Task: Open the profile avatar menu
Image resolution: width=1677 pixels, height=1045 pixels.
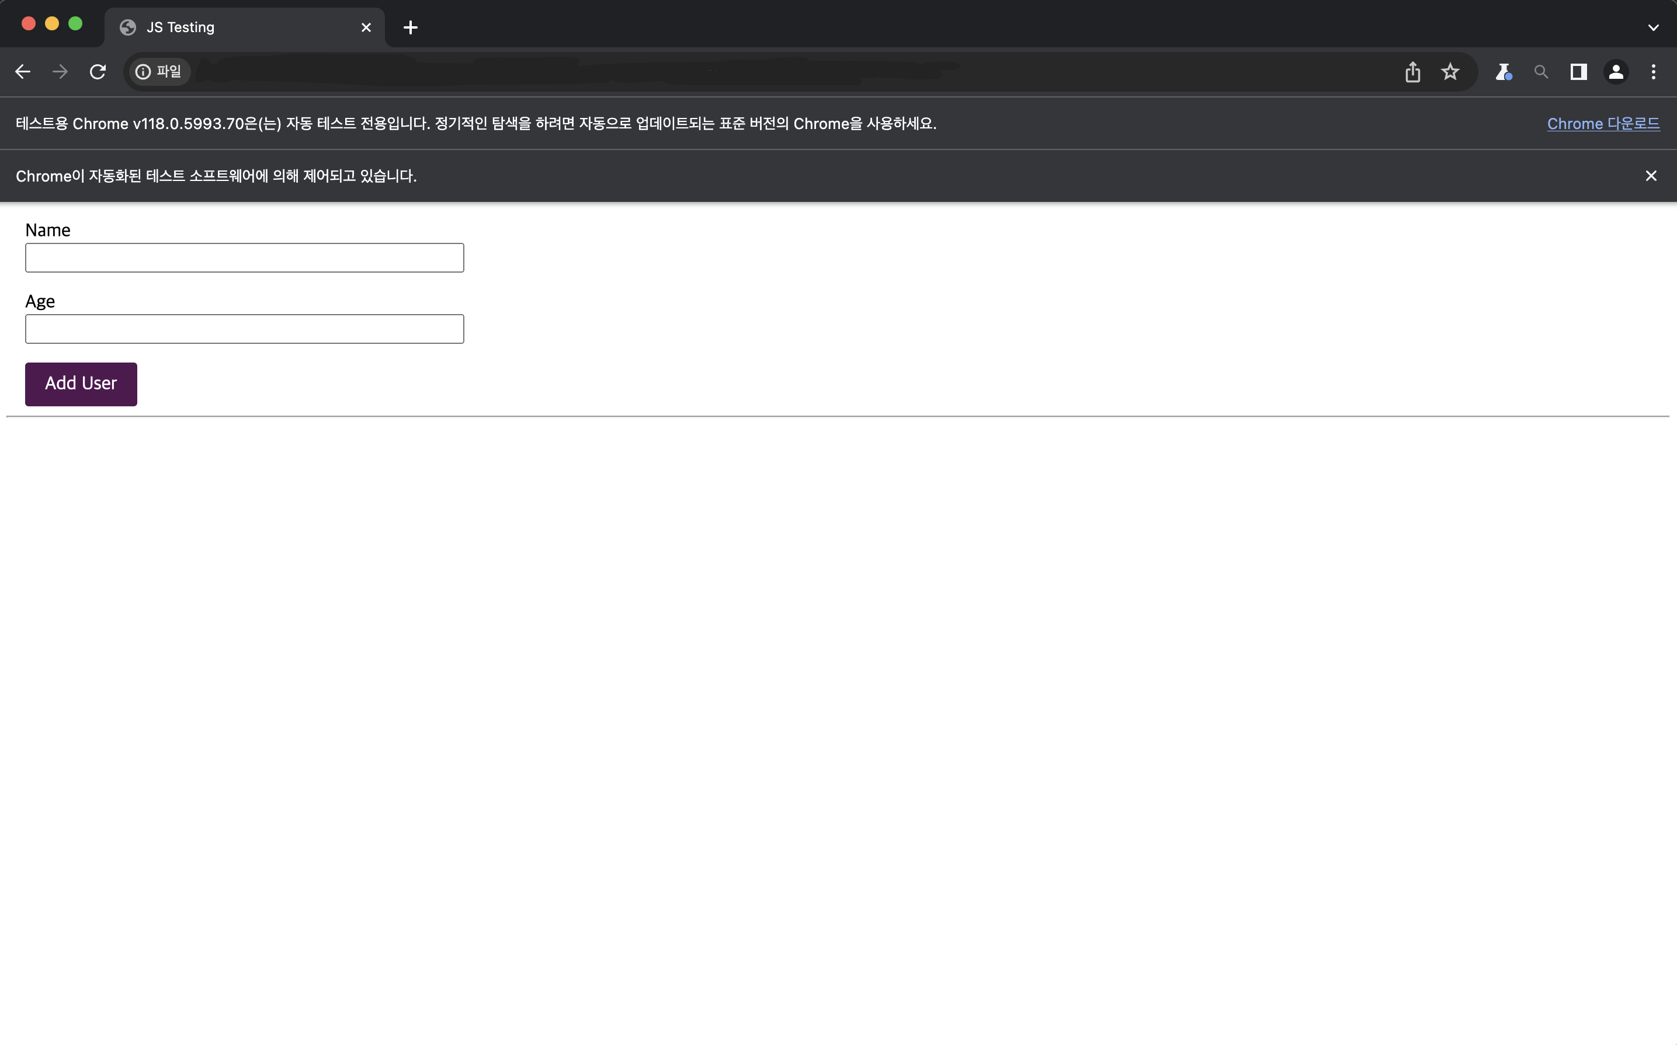Action: [x=1616, y=72]
